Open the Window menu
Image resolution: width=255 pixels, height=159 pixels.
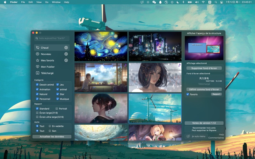(x=56, y=2)
